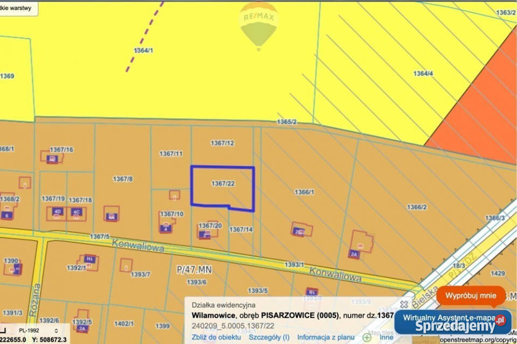The width and height of the screenshot is (517, 344).
Task: Click the P/47.MN zoning label
Action: [194, 270]
